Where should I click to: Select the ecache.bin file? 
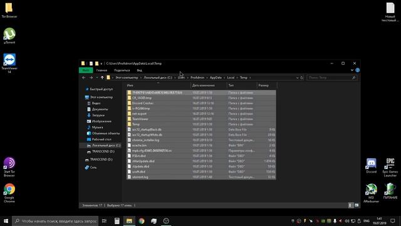[x=201, y=145]
